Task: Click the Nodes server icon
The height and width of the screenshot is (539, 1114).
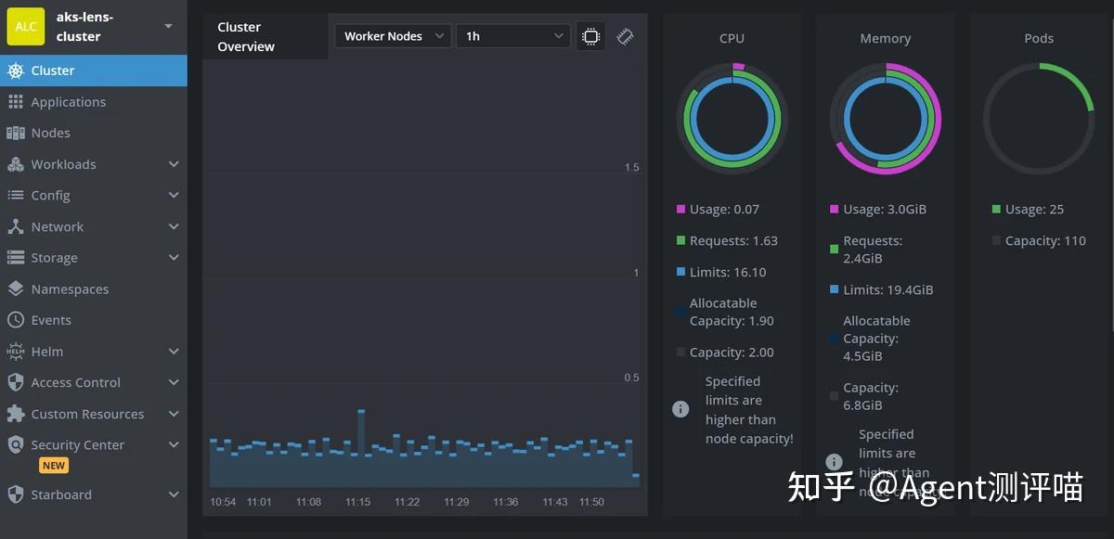Action: tap(15, 133)
